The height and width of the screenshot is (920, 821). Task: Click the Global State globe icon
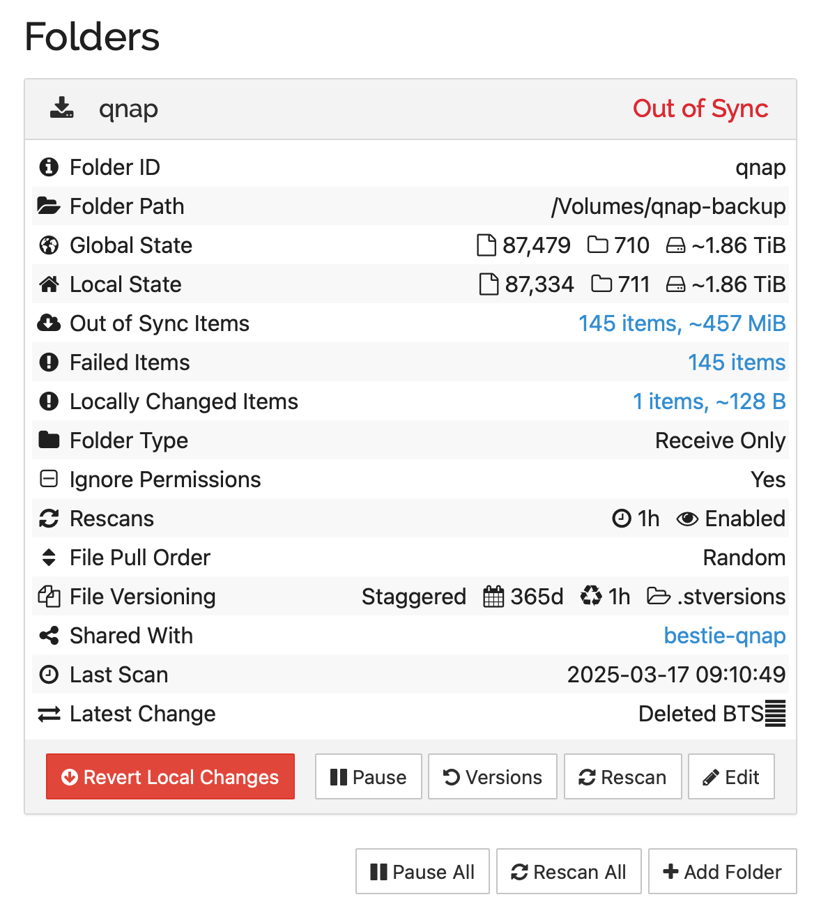click(49, 245)
